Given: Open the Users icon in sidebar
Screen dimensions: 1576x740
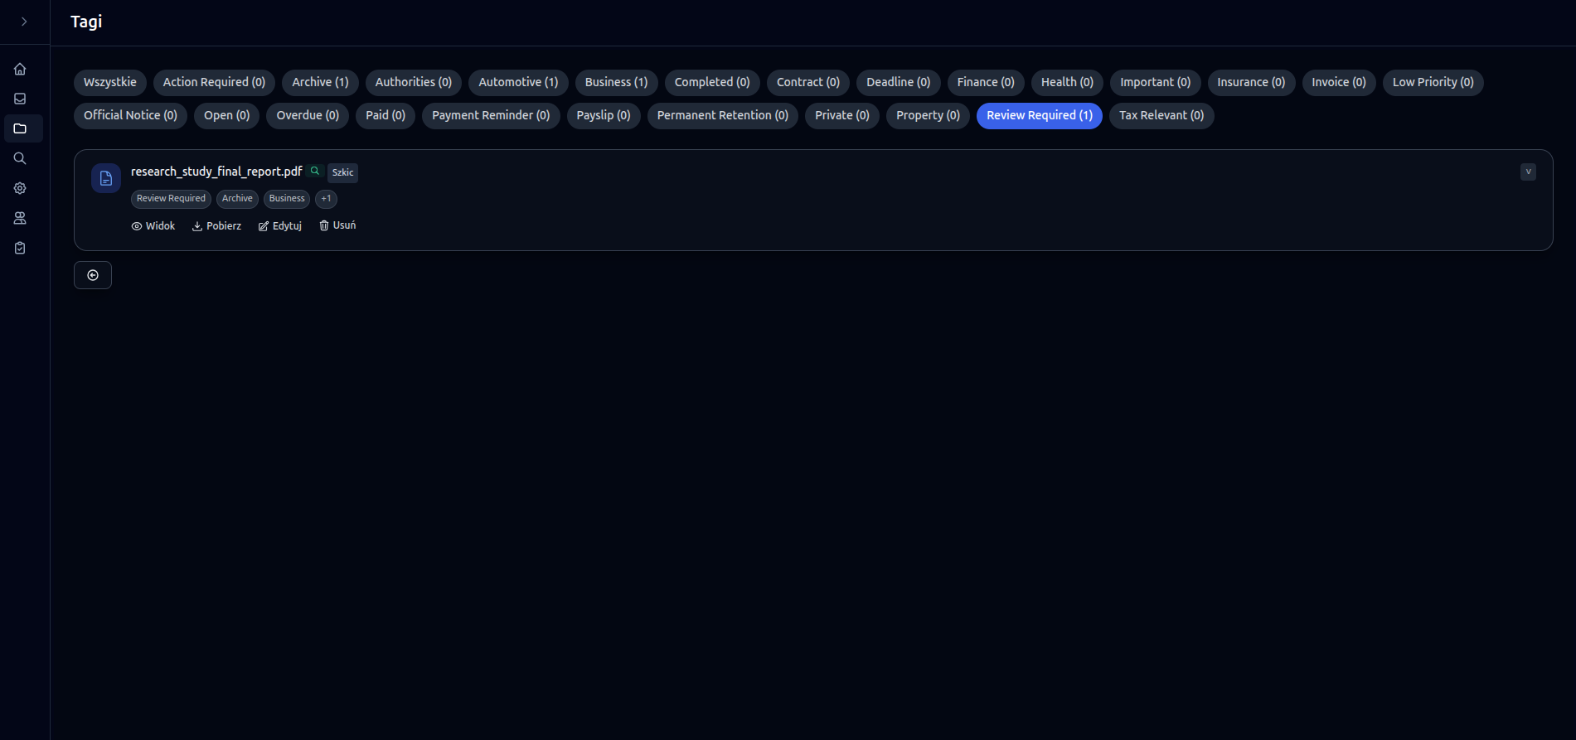Looking at the screenshot, I should [x=20, y=218].
